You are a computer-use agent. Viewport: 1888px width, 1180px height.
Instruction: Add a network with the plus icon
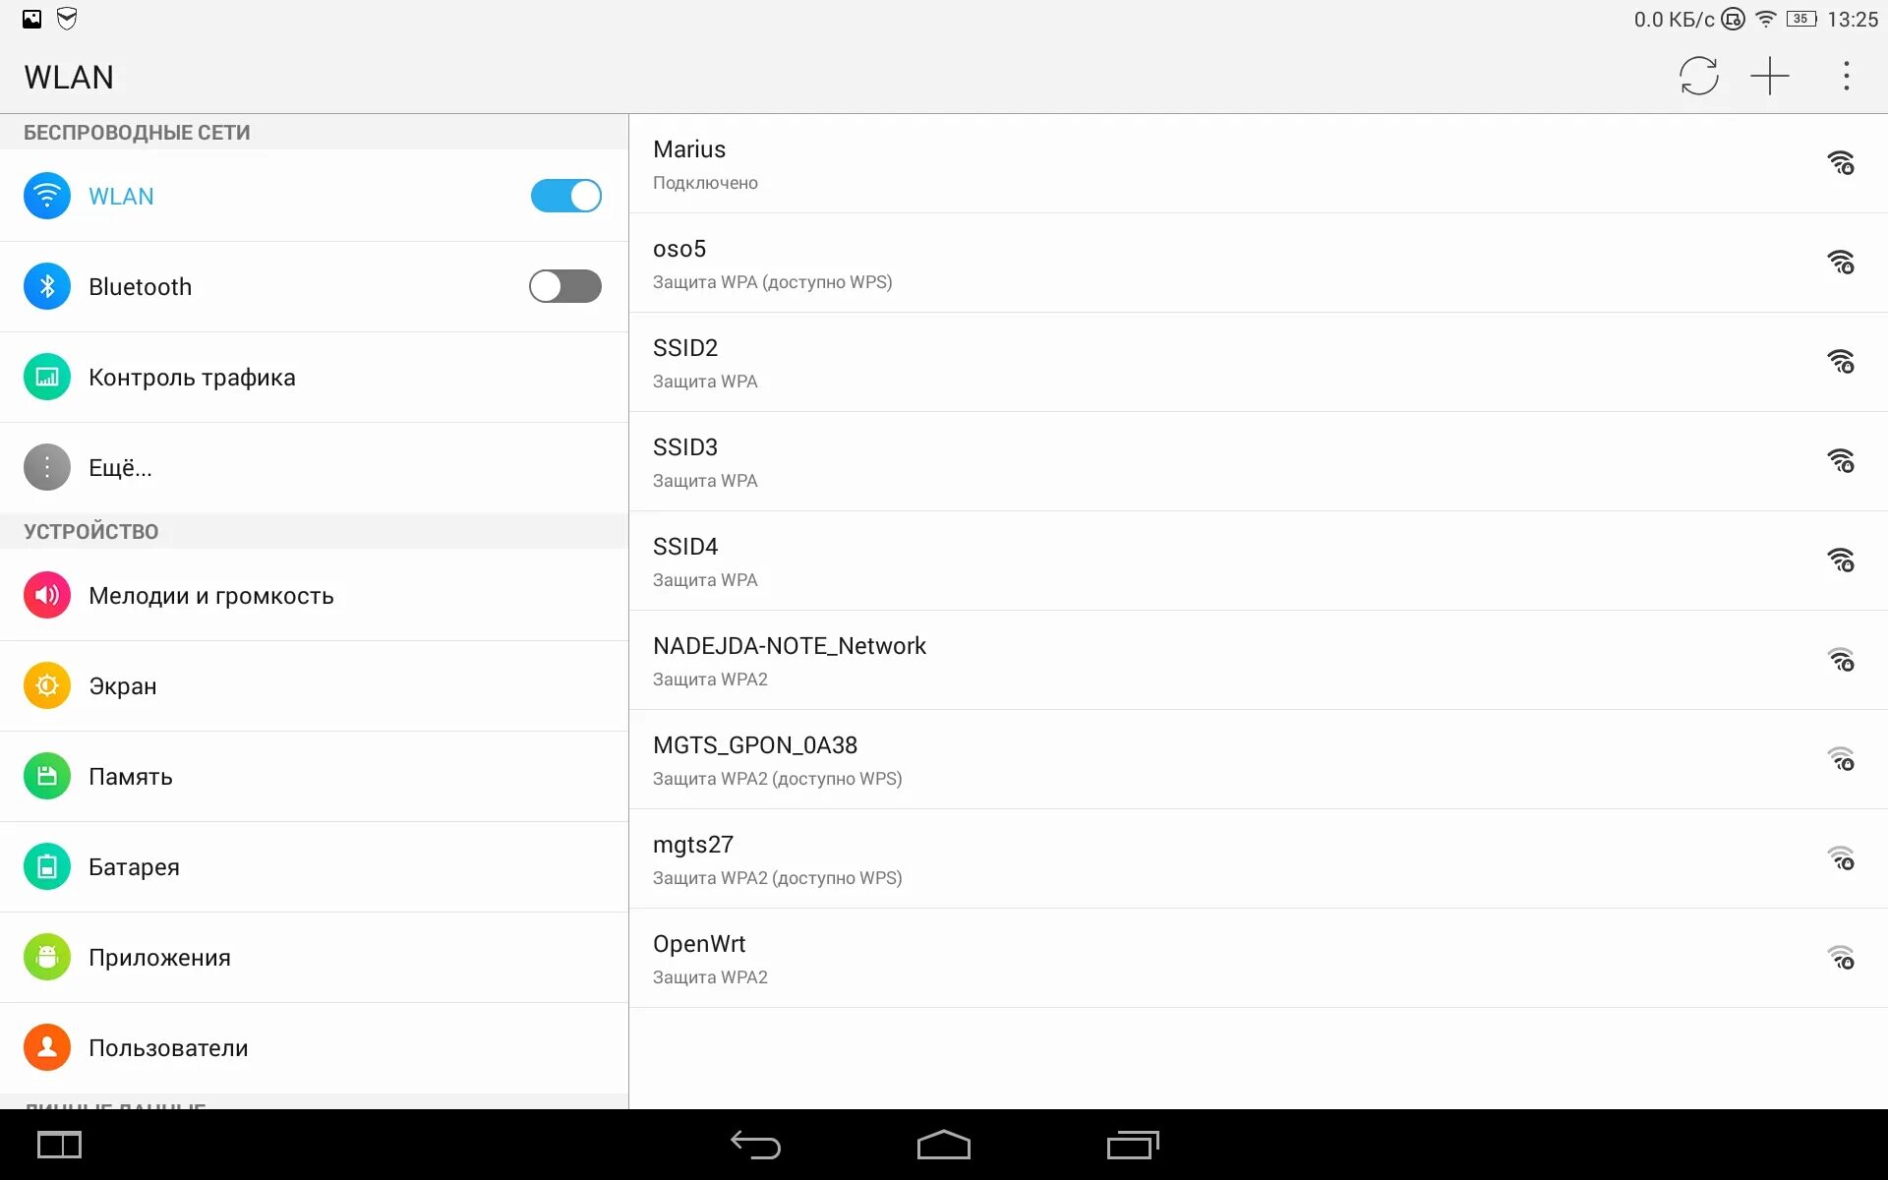(x=1769, y=76)
